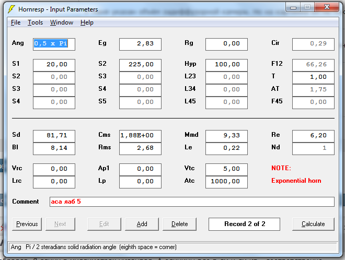Click the S1 field with 20,00

pos(54,65)
